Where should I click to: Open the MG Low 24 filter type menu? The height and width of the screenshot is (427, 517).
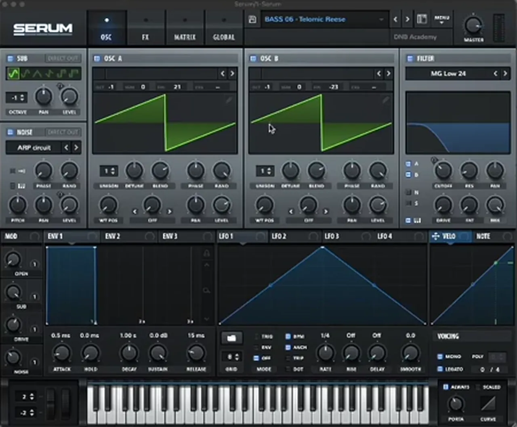tap(448, 73)
